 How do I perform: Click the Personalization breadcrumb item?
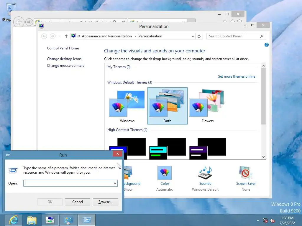150,36
